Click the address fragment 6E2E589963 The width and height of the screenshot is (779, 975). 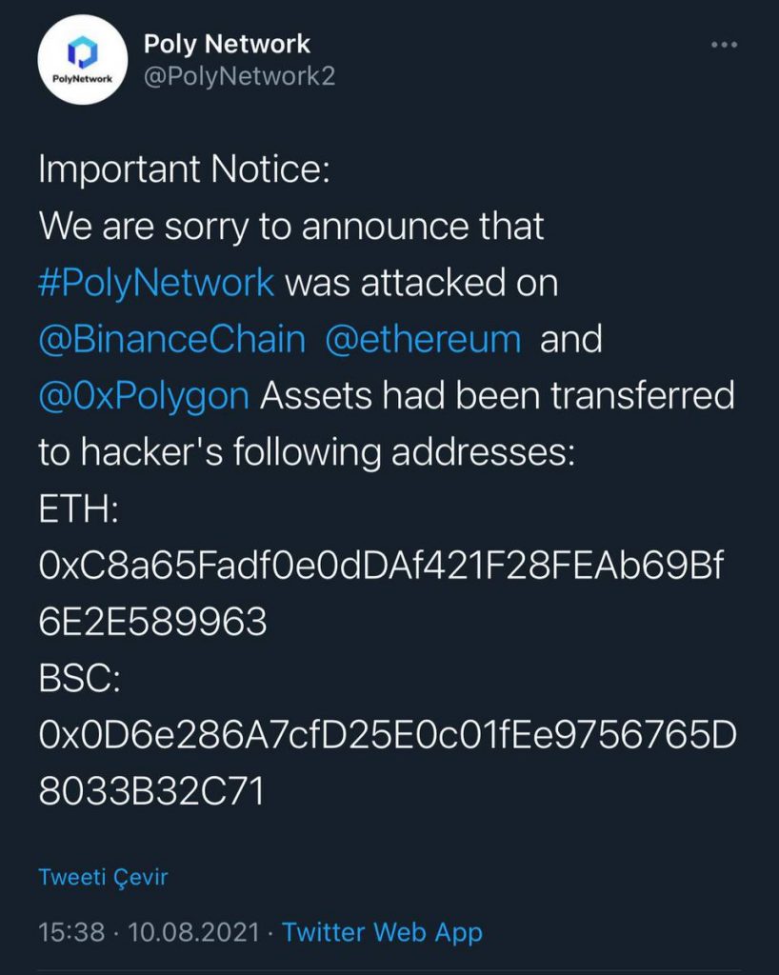152,622
